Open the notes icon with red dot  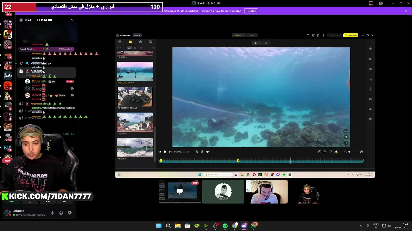coord(313,35)
